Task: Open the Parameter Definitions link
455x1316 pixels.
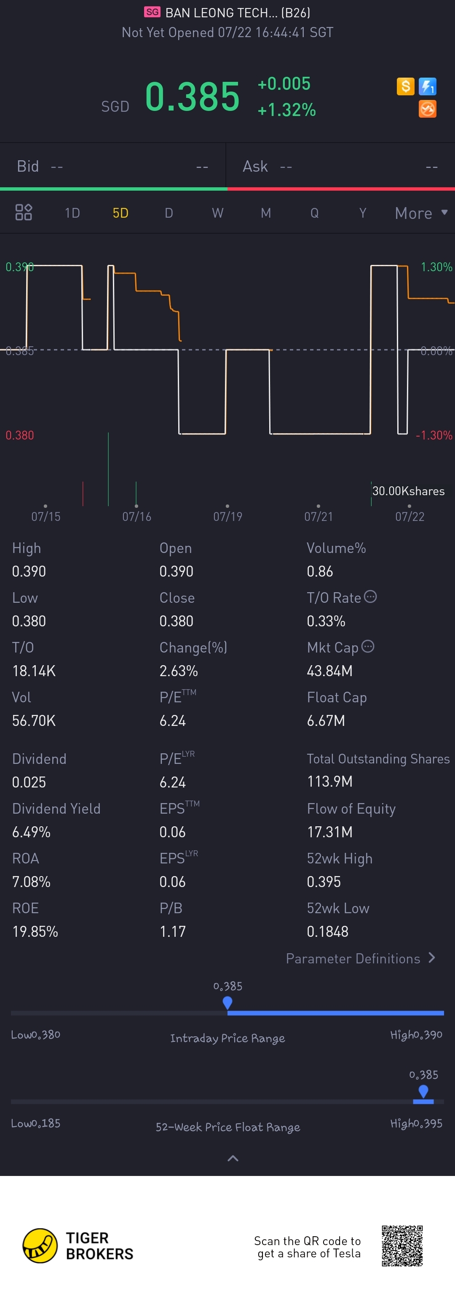Action: click(353, 958)
